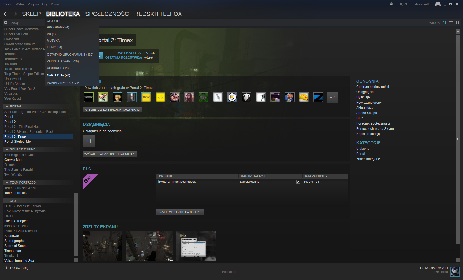Open friend with blue Z avatar
This screenshot has width=463, height=280.
(318, 97)
